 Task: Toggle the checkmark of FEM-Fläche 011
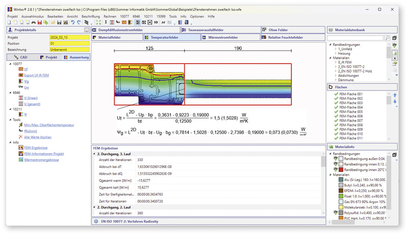point(336,138)
